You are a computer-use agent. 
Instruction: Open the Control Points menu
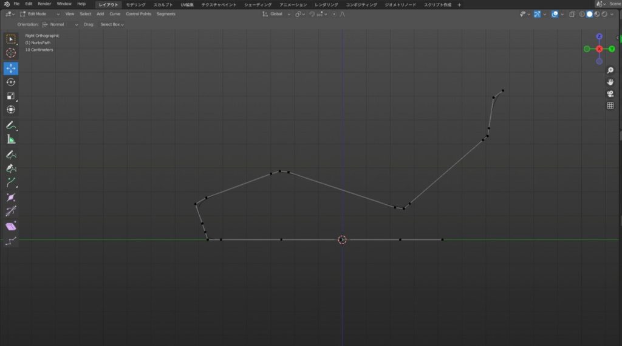click(138, 14)
